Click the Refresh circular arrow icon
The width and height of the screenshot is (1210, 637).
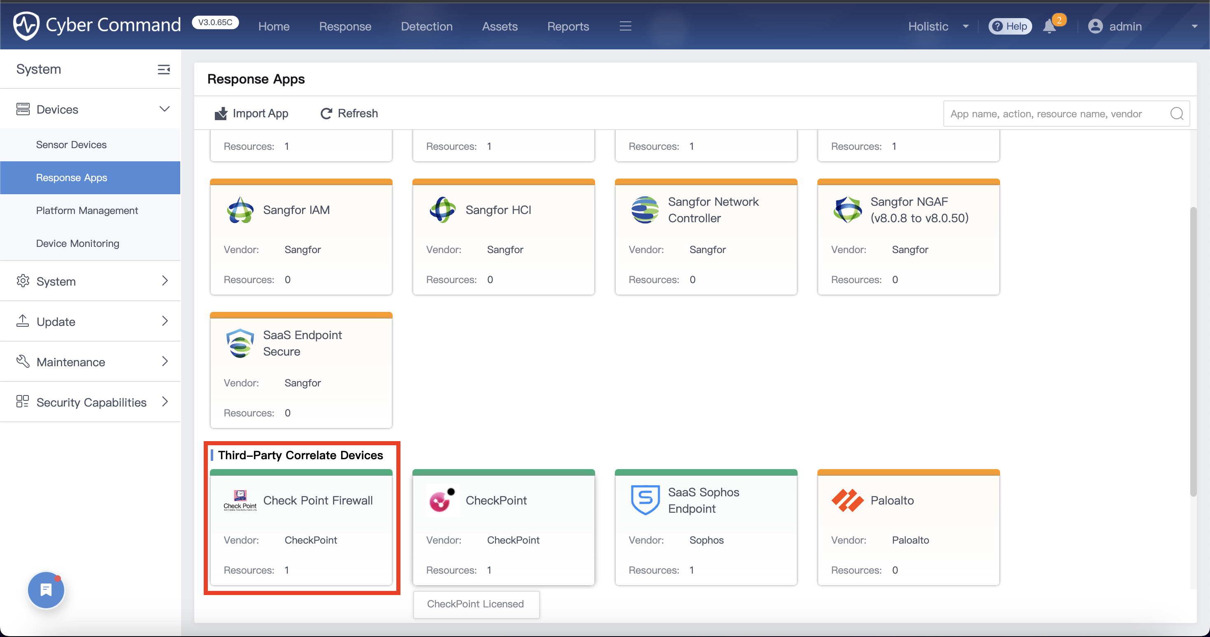326,113
